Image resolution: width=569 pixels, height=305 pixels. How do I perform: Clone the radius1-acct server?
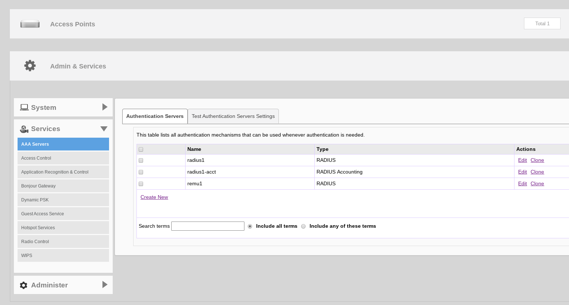tap(537, 172)
